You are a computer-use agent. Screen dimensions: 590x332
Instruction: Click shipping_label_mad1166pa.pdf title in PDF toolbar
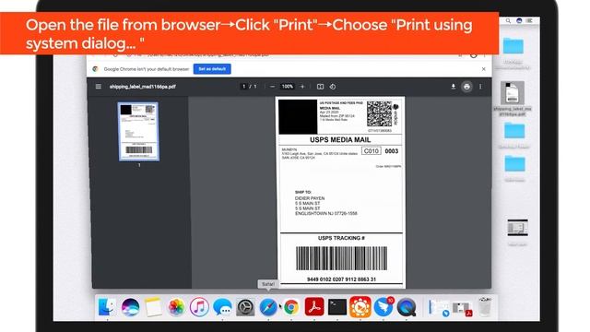(143, 87)
